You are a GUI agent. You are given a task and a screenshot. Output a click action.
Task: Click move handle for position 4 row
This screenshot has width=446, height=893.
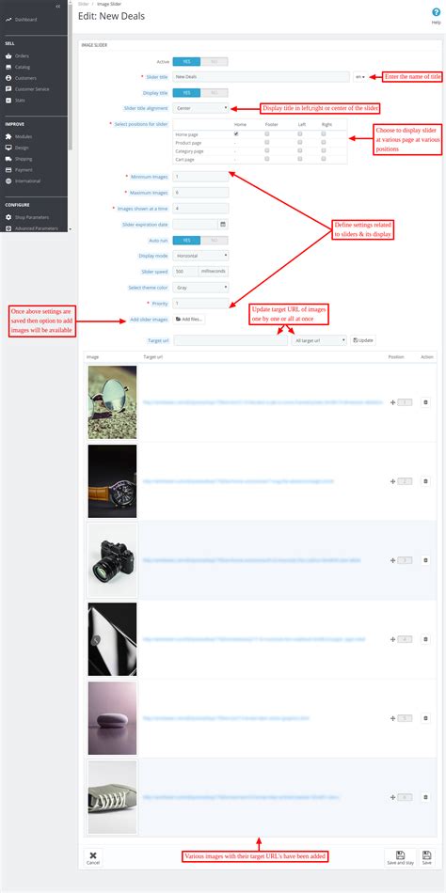[392, 639]
